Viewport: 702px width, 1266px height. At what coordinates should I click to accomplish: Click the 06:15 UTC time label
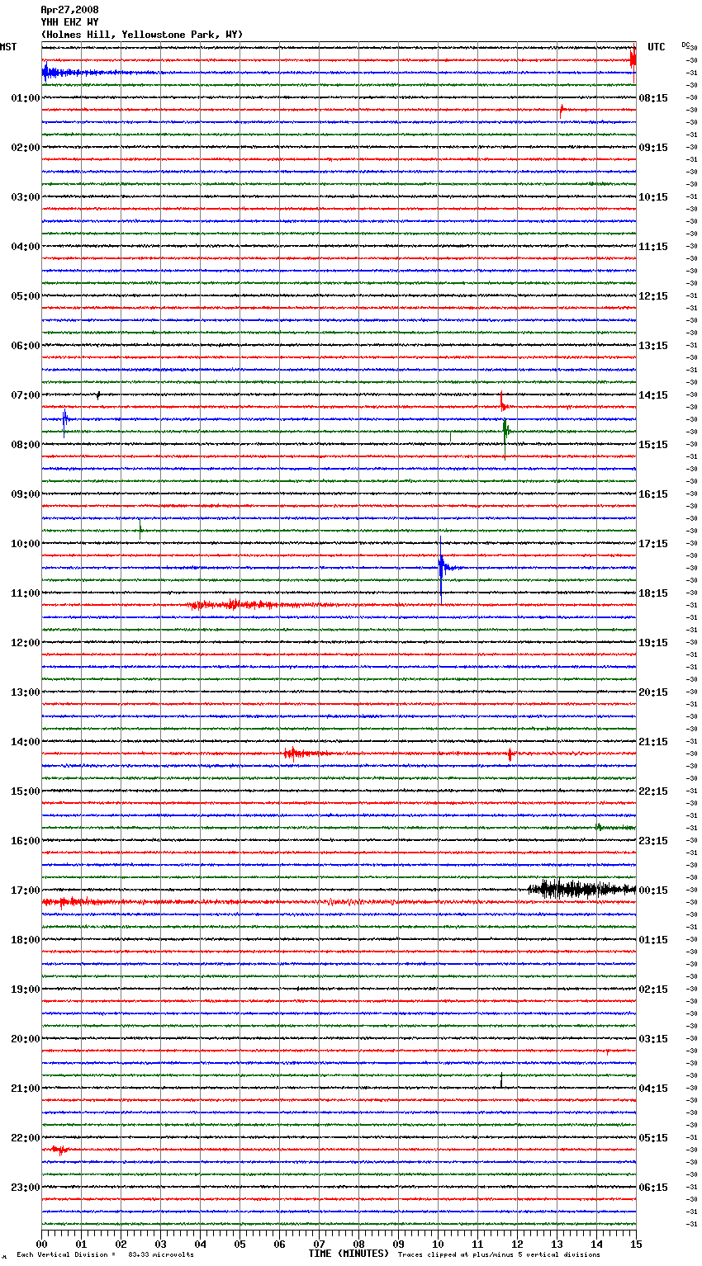coord(653,1188)
